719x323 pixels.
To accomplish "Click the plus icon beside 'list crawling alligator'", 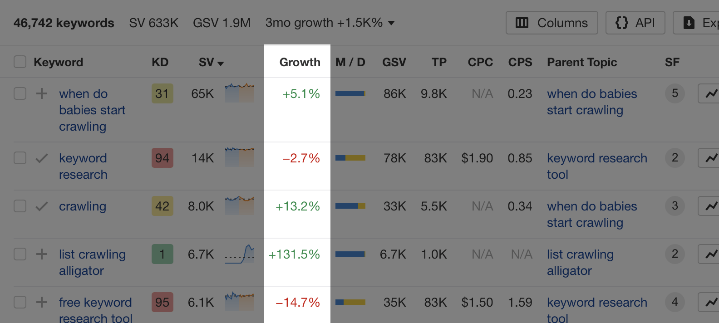I will (42, 254).
